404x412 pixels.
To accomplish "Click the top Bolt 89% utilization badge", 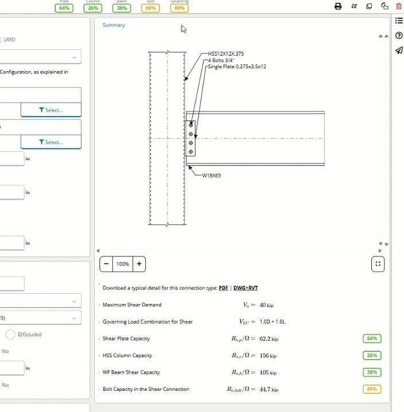I will coord(150,8).
